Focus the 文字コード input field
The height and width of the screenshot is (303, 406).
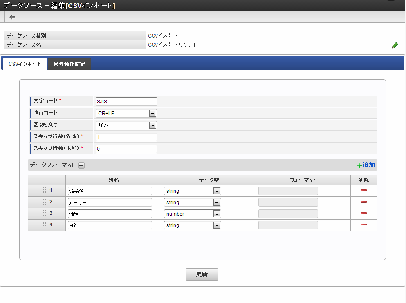[126, 101]
